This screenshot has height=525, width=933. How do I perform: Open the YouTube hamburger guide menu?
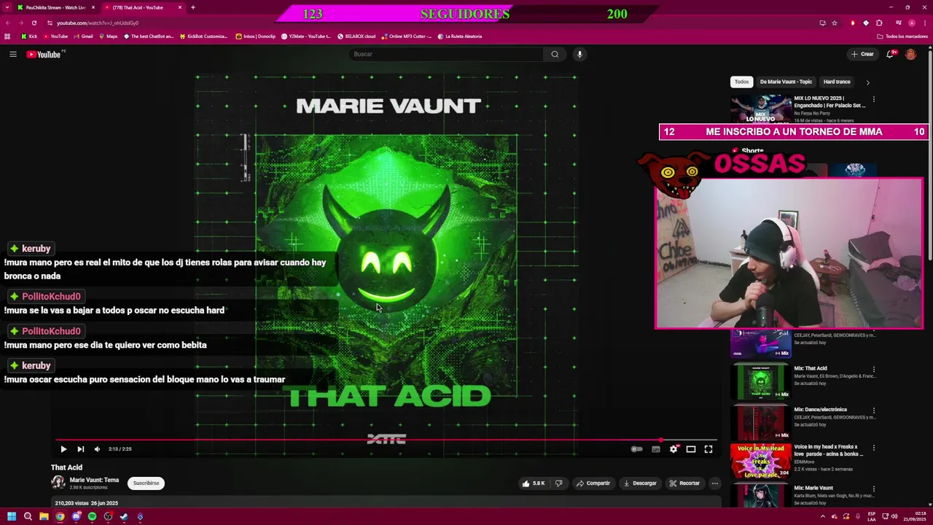[12, 54]
